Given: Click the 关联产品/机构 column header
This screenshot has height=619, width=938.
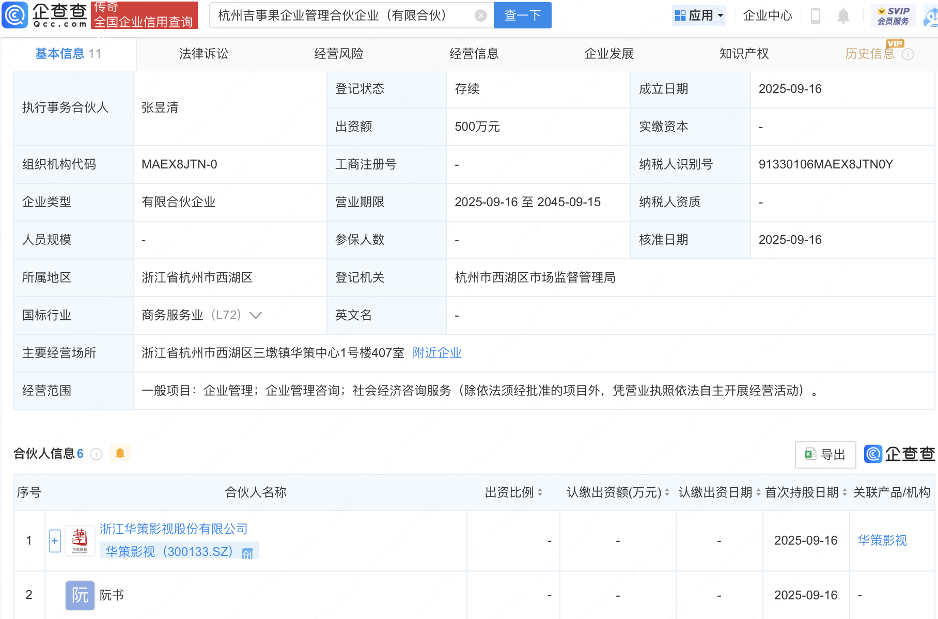Looking at the screenshot, I should point(892,492).
